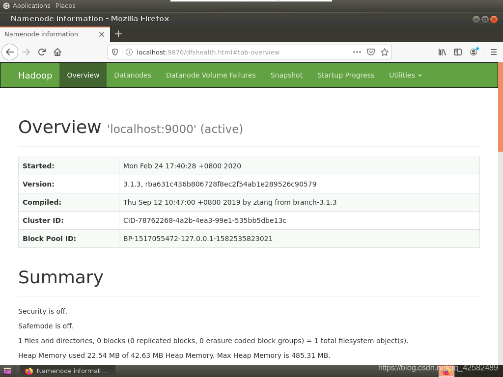503x377 pixels.
Task: Click the 'Cluster ID:' label cell
Action: coord(69,220)
